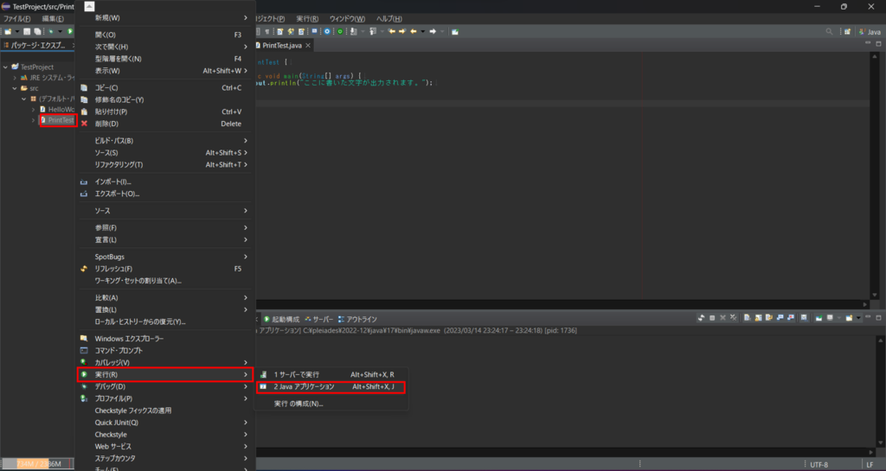Click the コピー(C) copy menu entry
Image resolution: width=886 pixels, height=471 pixels.
click(106, 87)
